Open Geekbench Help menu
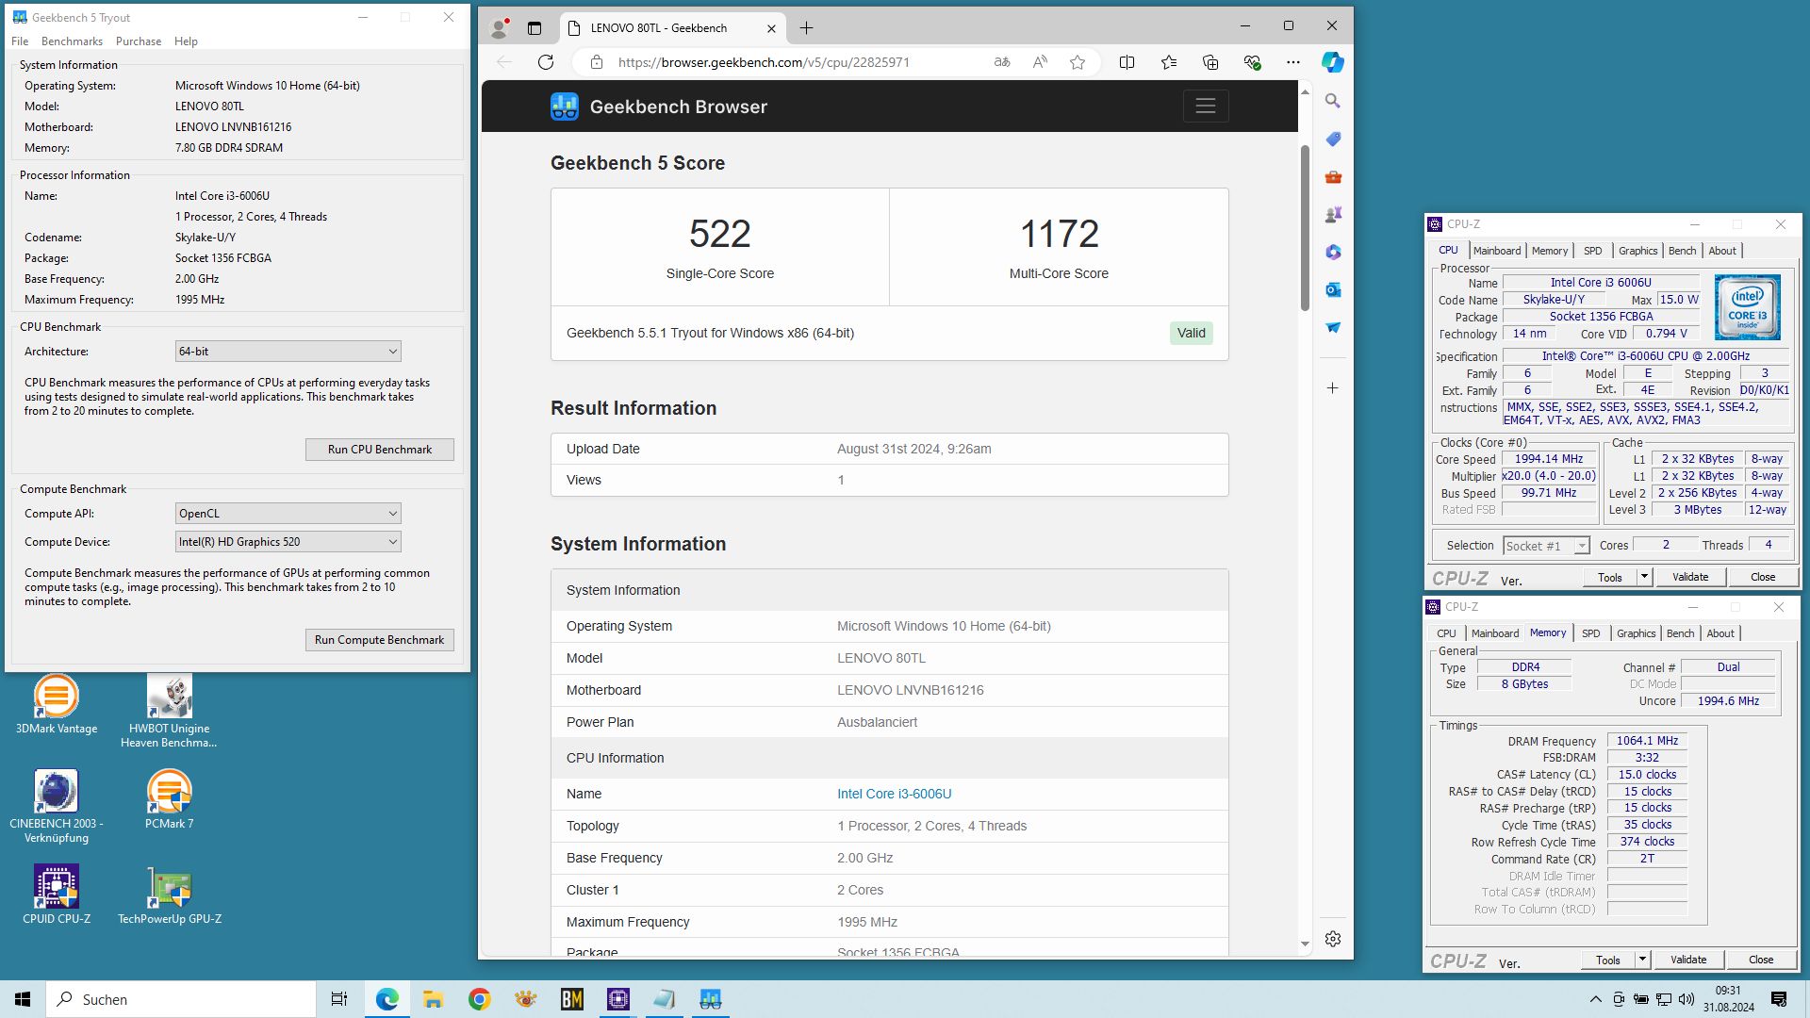Image resolution: width=1810 pixels, height=1018 pixels. point(186,41)
